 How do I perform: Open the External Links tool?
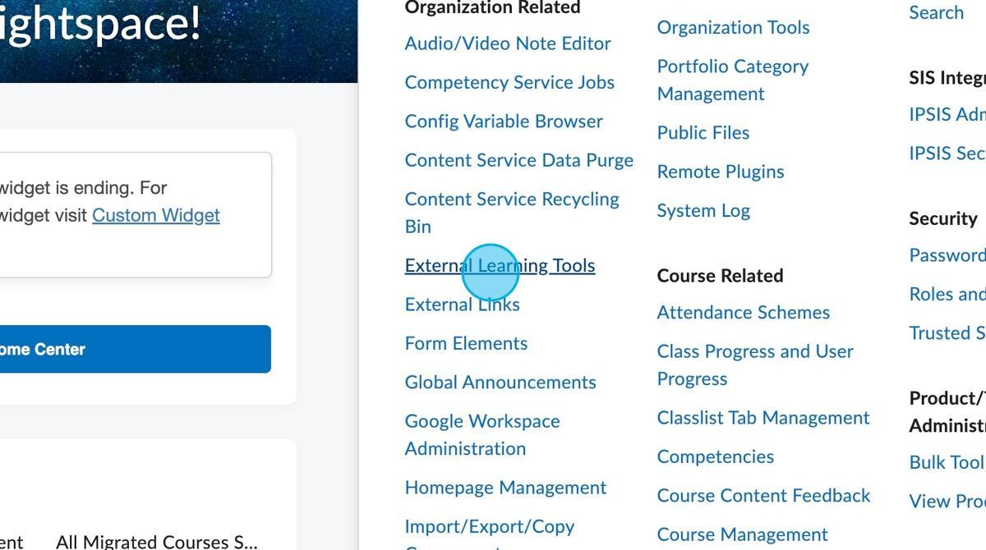click(x=462, y=304)
